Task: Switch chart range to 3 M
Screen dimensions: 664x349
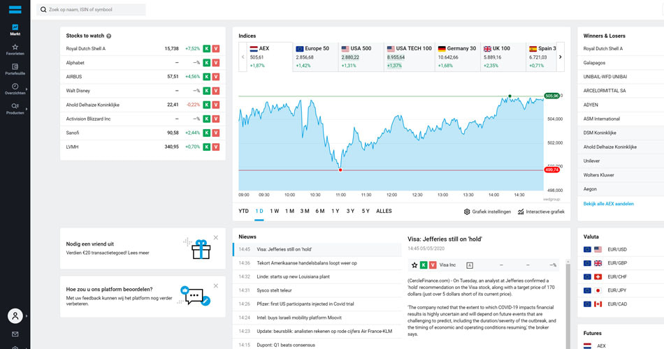Action: point(305,211)
